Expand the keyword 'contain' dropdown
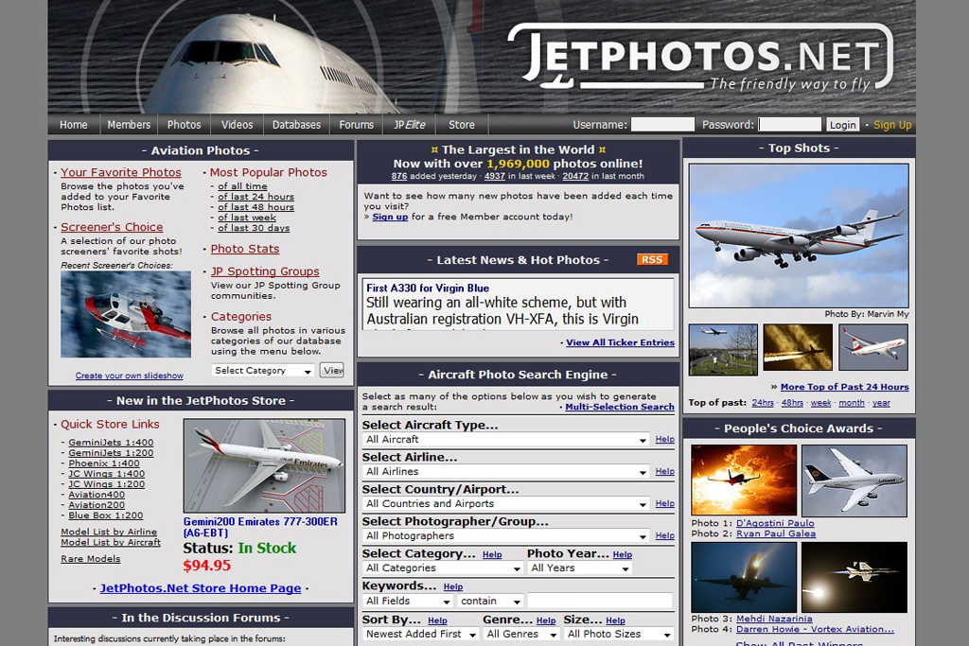The image size is (969, 646). pos(491,601)
